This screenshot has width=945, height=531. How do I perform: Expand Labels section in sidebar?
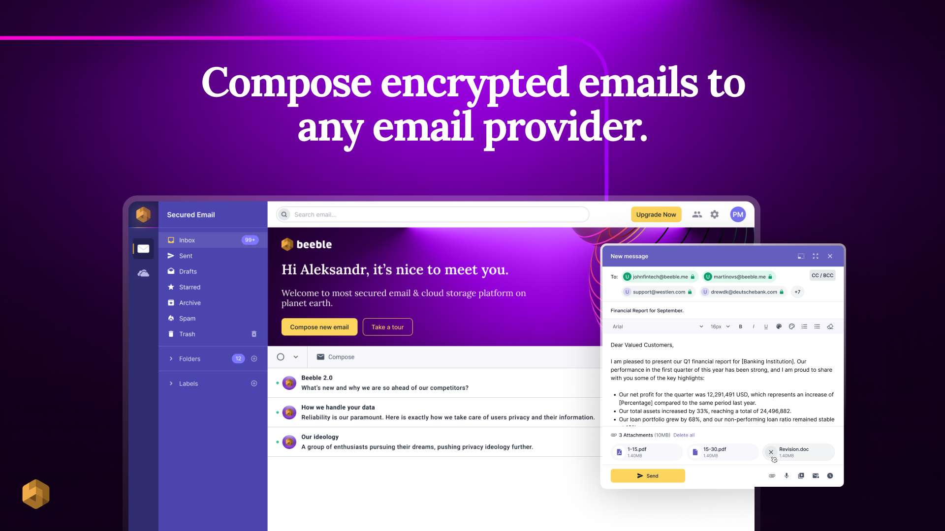[171, 384]
